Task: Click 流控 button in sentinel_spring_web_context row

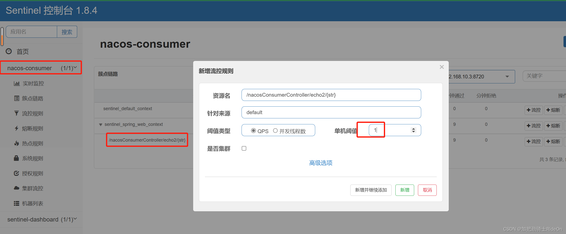Action: pos(534,126)
